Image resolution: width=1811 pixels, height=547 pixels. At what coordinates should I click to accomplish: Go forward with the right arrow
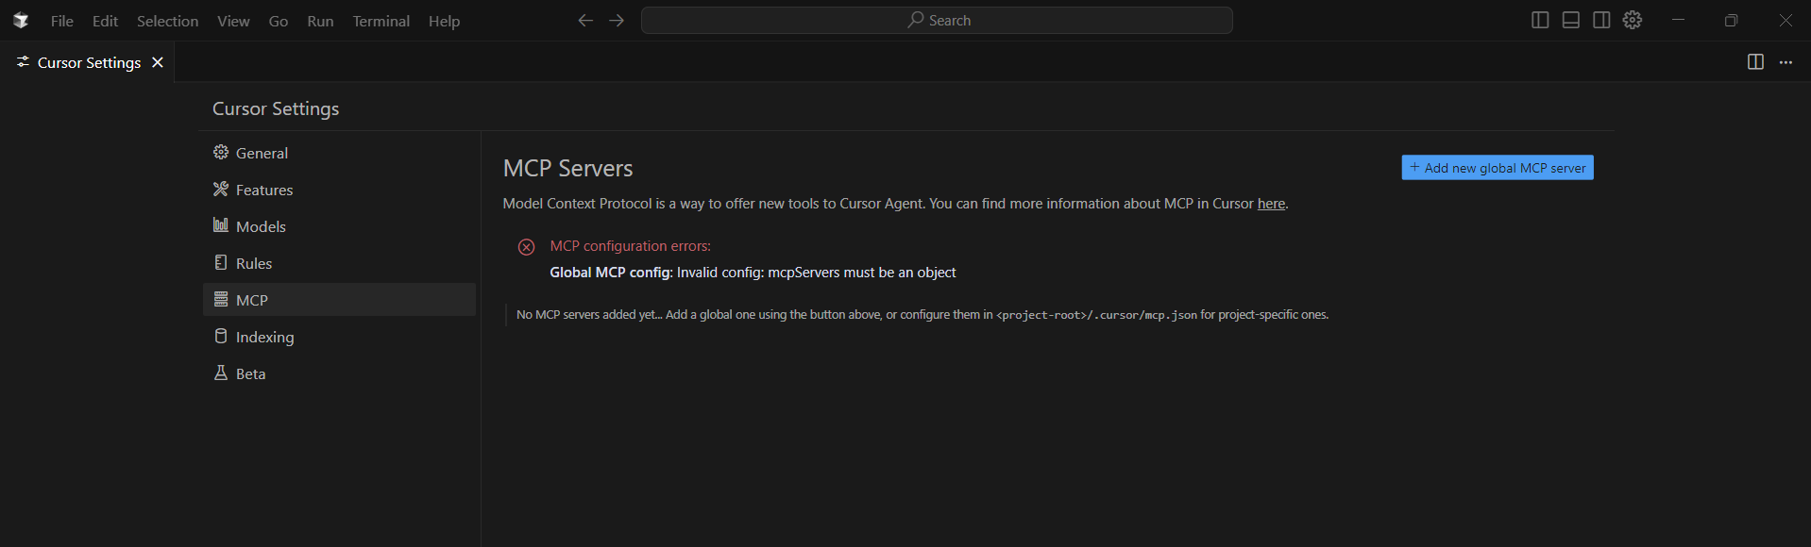click(x=617, y=20)
